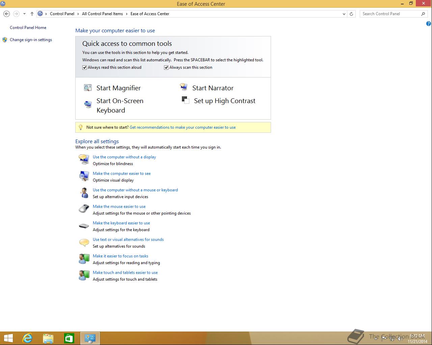Open the Windows Store taskbar icon
The height and width of the screenshot is (345, 432).
coord(69,338)
